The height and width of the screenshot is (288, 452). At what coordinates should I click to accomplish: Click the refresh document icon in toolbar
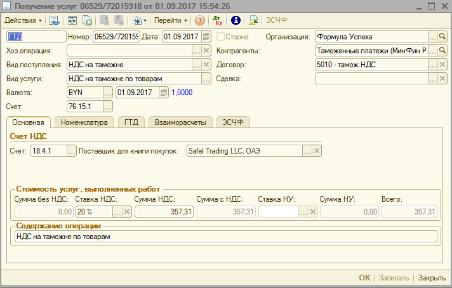(72, 20)
